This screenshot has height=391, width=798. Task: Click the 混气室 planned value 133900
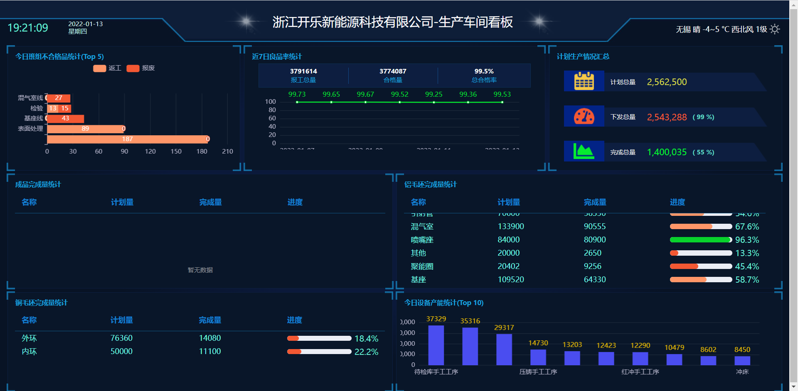(x=511, y=227)
